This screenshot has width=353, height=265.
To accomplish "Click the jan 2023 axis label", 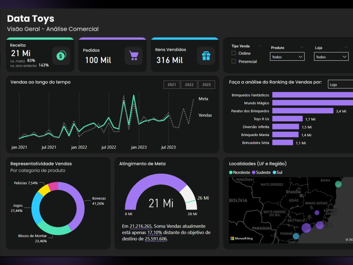I will point(139,147).
